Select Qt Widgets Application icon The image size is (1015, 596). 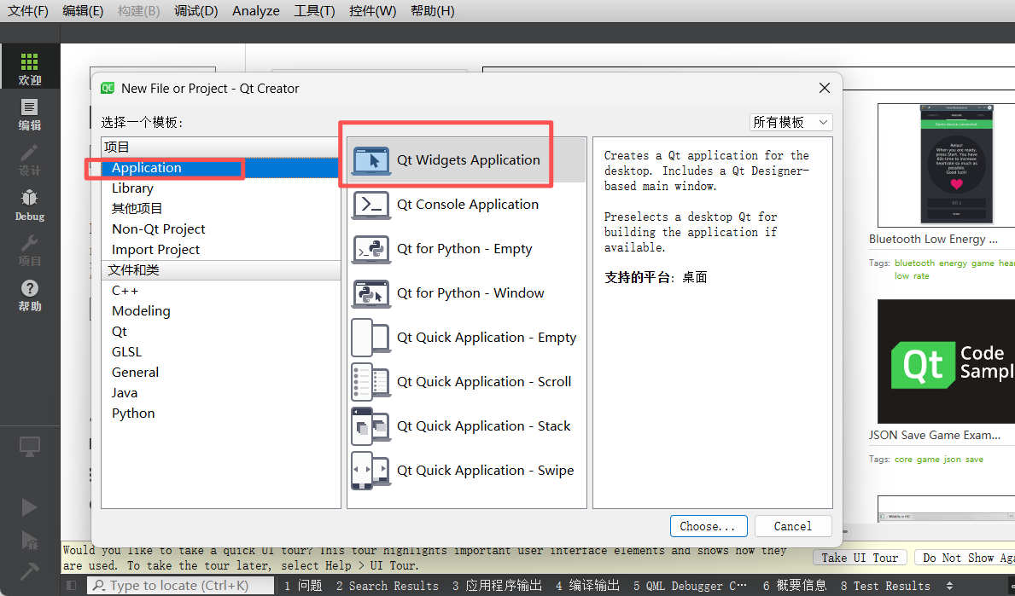coord(371,159)
